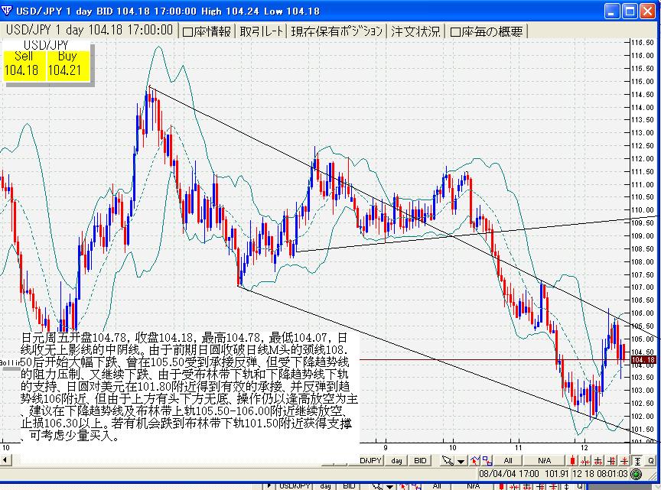Open the 取引レート tab
This screenshot has width=661, height=490.
262,31
